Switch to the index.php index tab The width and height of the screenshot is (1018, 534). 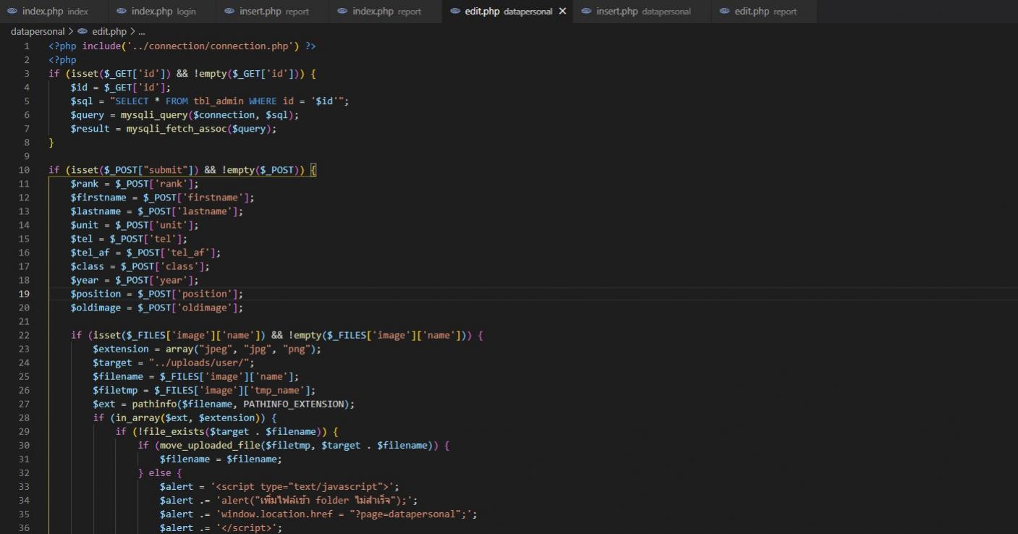(54, 12)
